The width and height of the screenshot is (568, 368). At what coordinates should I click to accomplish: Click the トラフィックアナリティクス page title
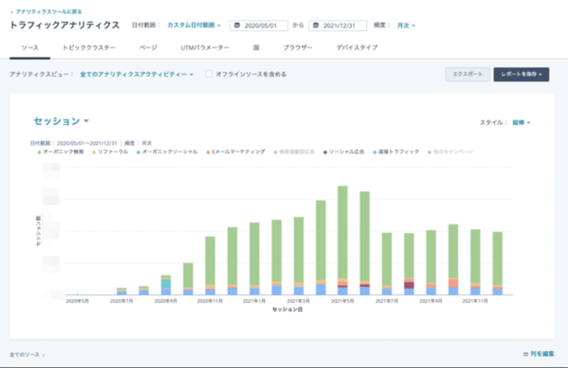point(64,25)
